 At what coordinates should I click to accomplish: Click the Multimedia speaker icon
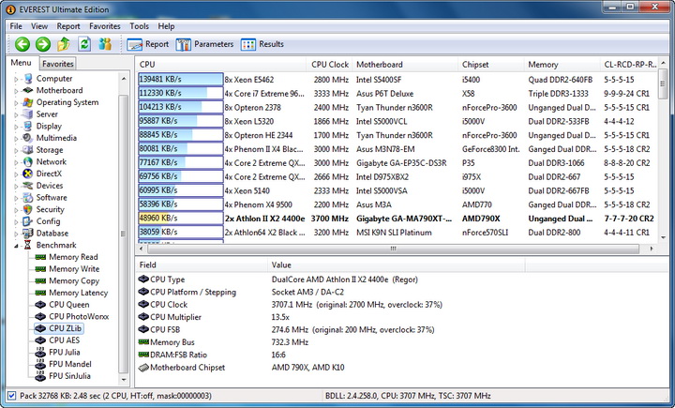tap(28, 138)
